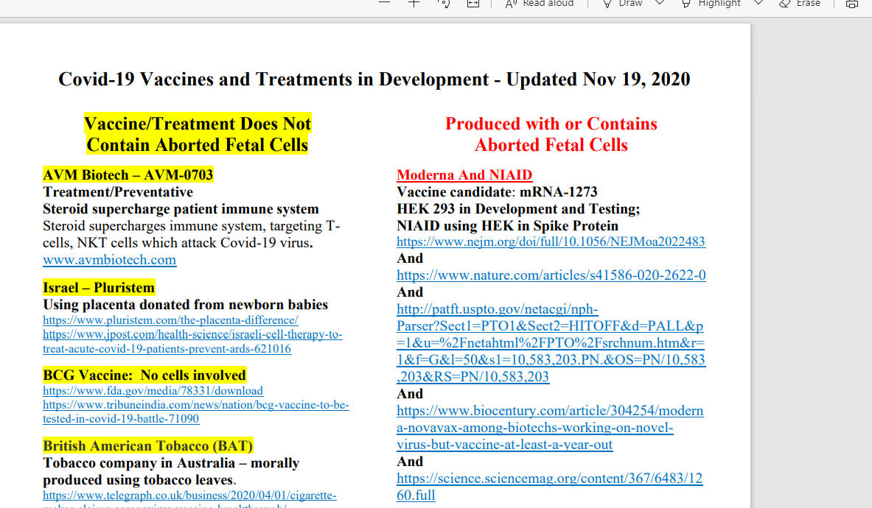Start Read aloud

pyautogui.click(x=540, y=4)
